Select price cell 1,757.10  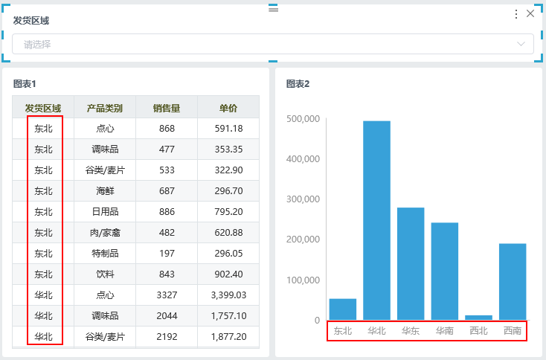[x=228, y=316]
